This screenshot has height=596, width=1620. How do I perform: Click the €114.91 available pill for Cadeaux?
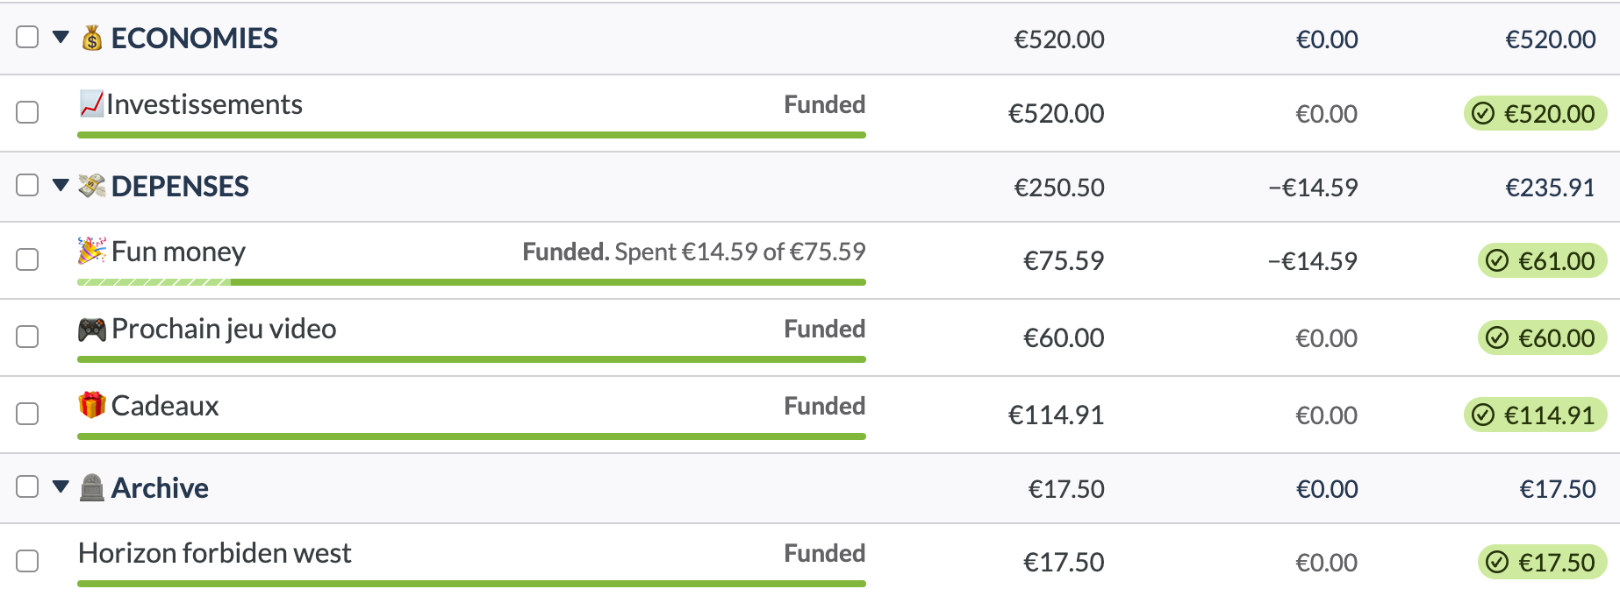tap(1536, 415)
